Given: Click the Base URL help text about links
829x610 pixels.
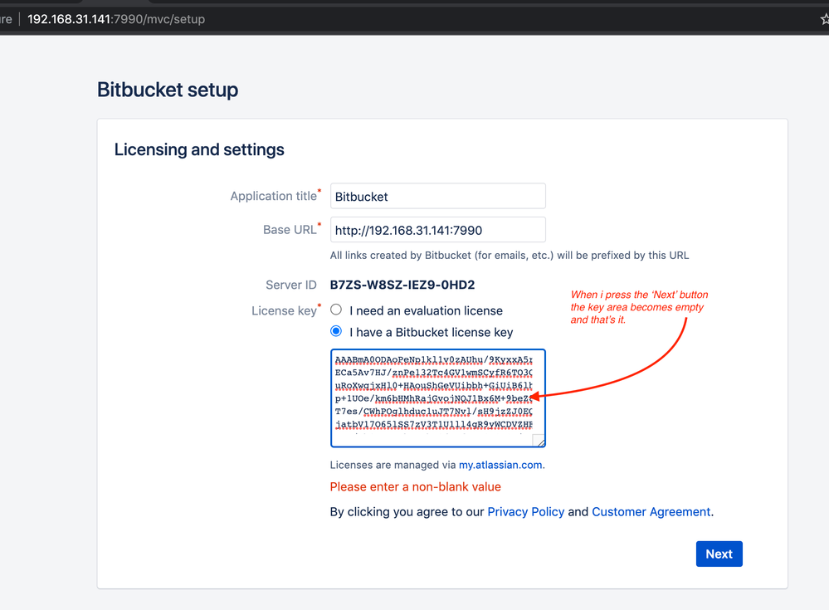Looking at the screenshot, I should [x=510, y=256].
